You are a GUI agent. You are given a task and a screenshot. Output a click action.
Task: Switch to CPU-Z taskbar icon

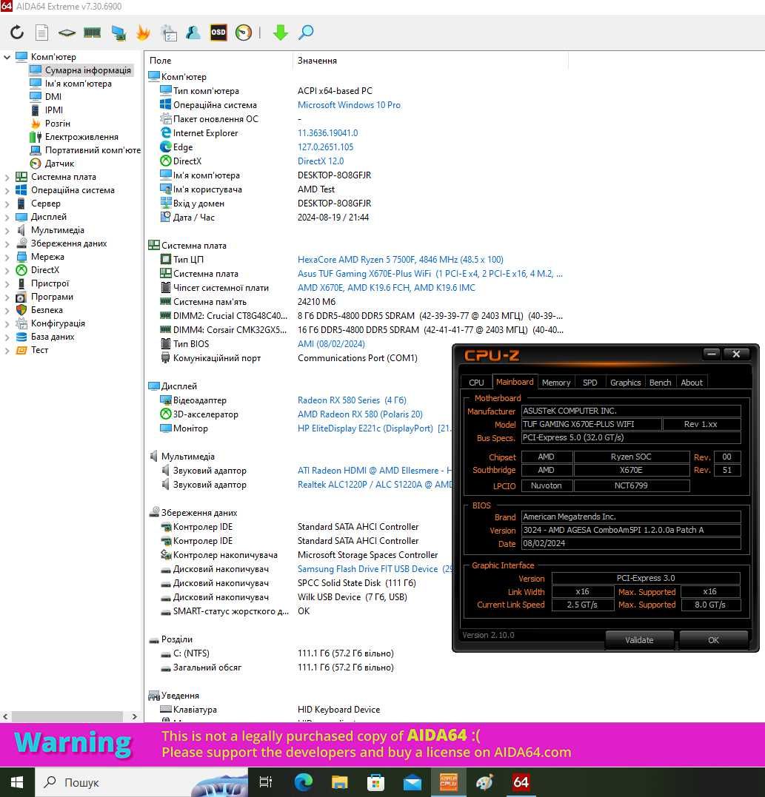pyautogui.click(x=449, y=782)
